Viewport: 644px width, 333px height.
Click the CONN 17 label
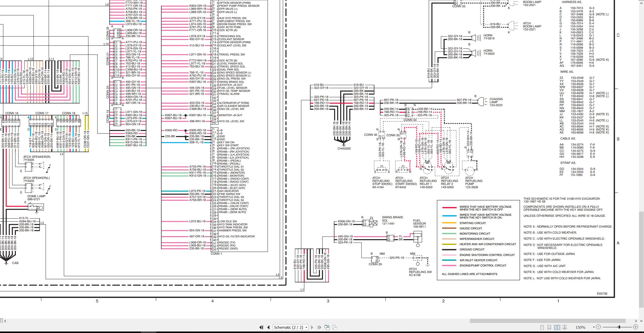pos(42,113)
